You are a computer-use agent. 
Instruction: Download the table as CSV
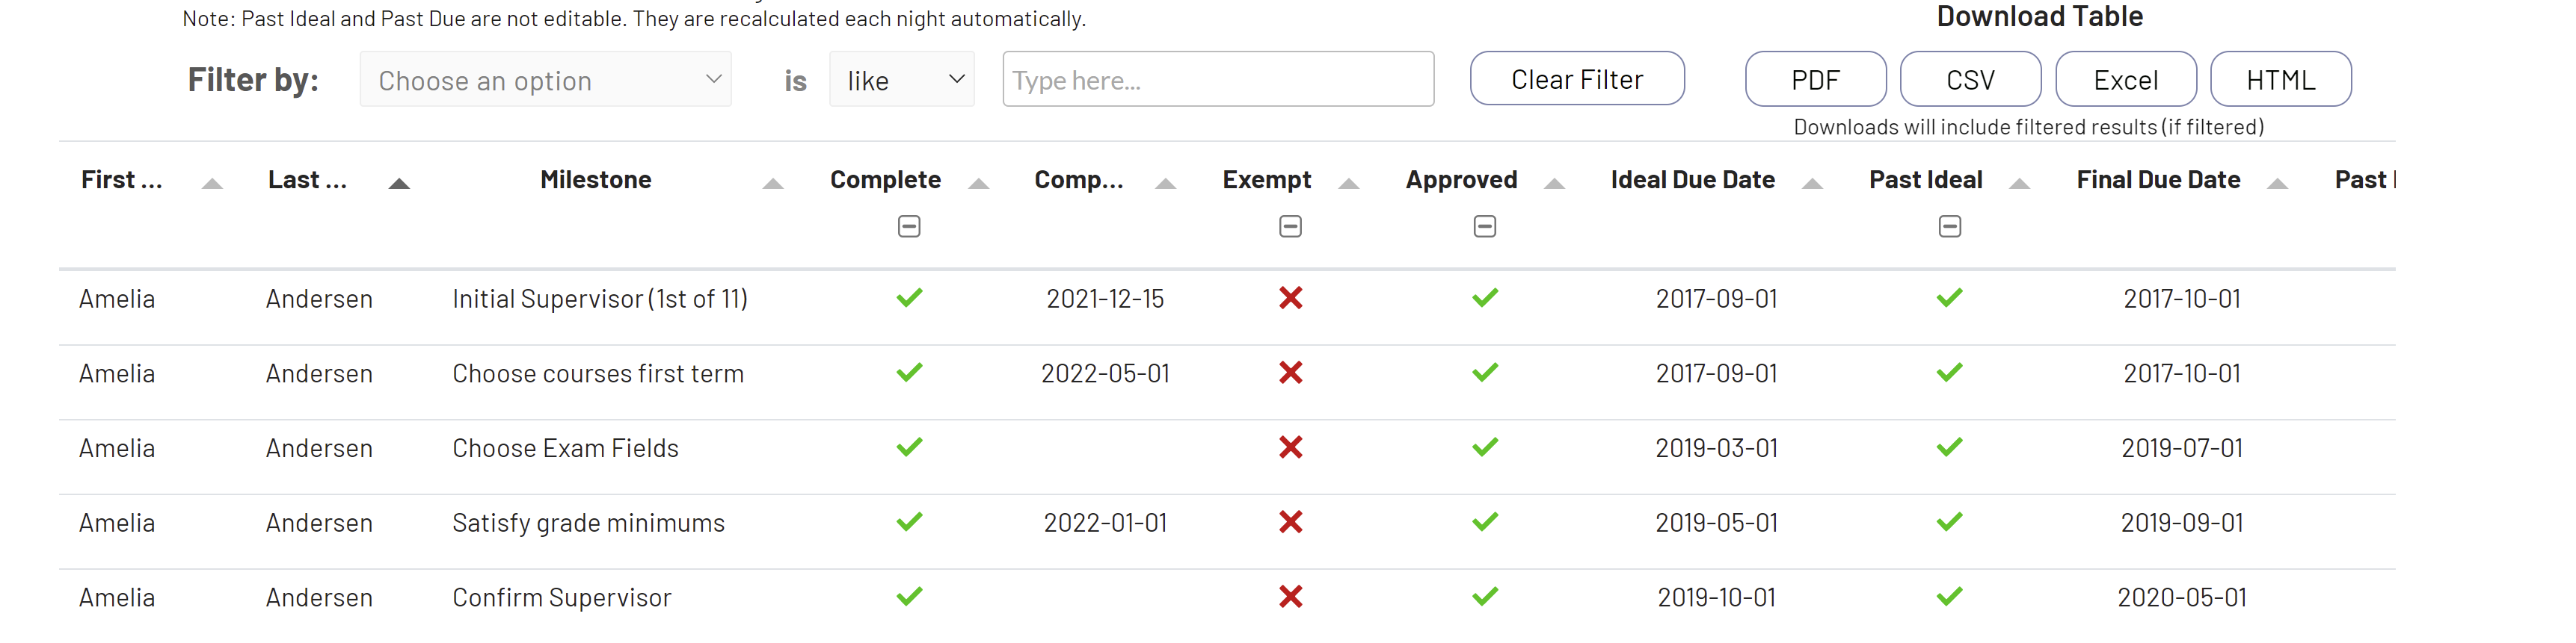1970,80
